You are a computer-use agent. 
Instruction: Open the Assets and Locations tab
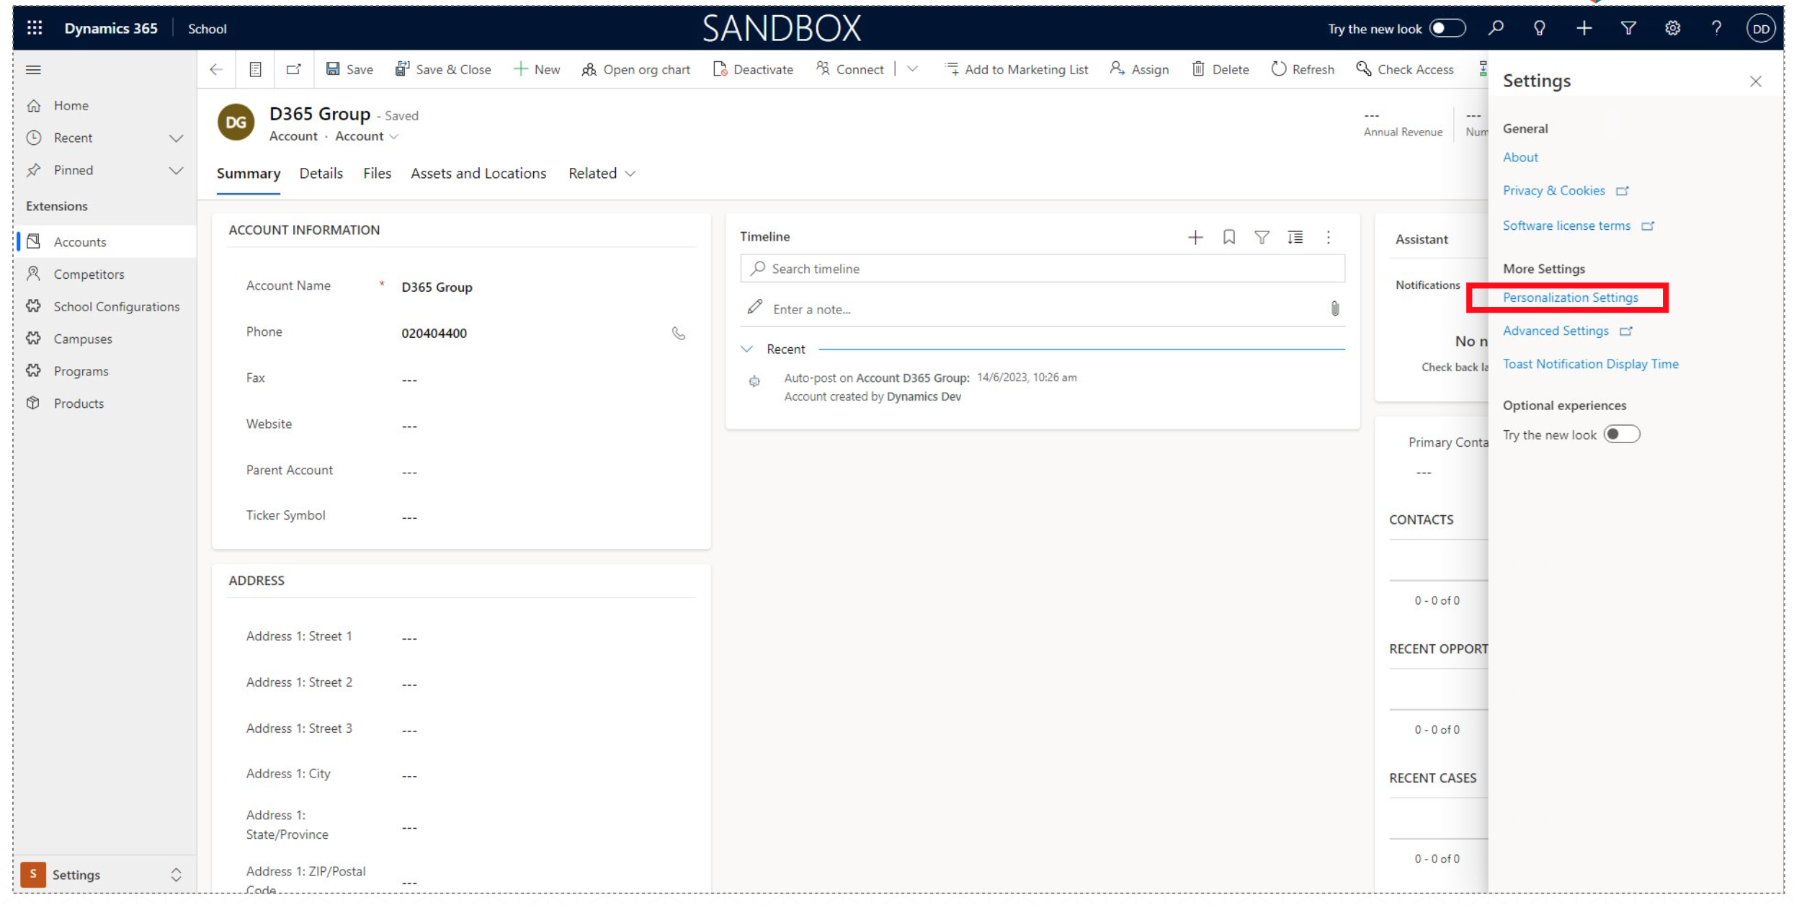pos(478,173)
